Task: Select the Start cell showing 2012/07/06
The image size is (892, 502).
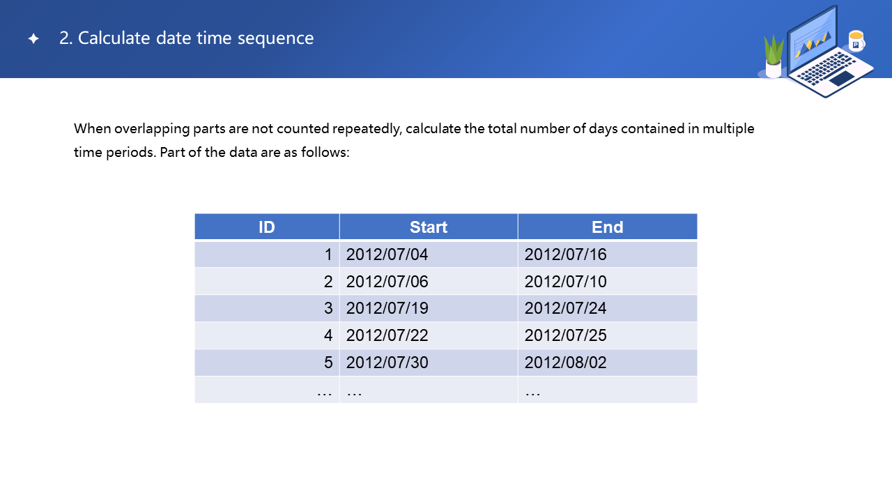Action: click(x=387, y=282)
